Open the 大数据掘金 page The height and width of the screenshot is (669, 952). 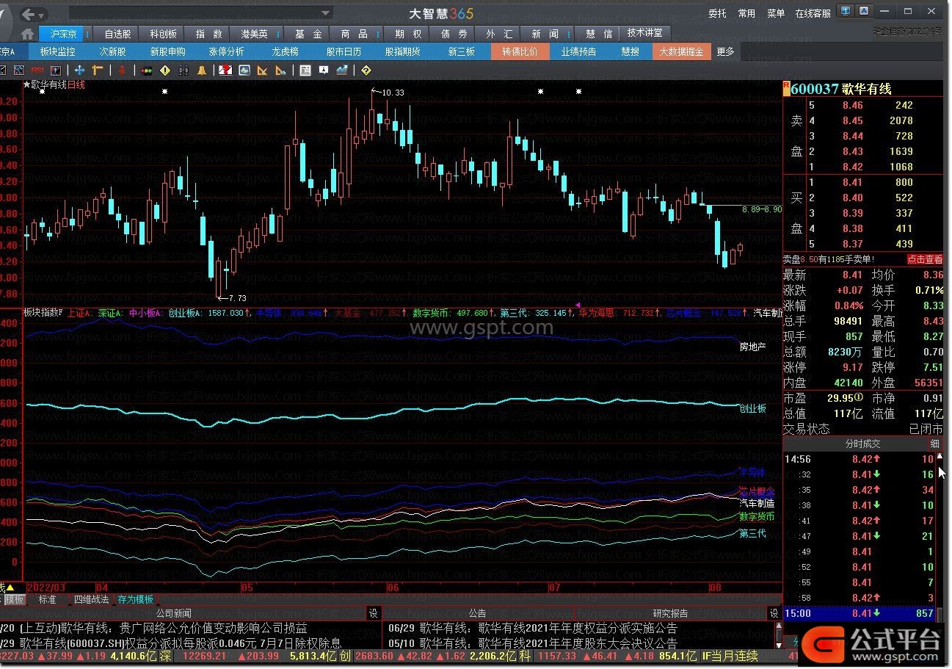pyautogui.click(x=681, y=52)
